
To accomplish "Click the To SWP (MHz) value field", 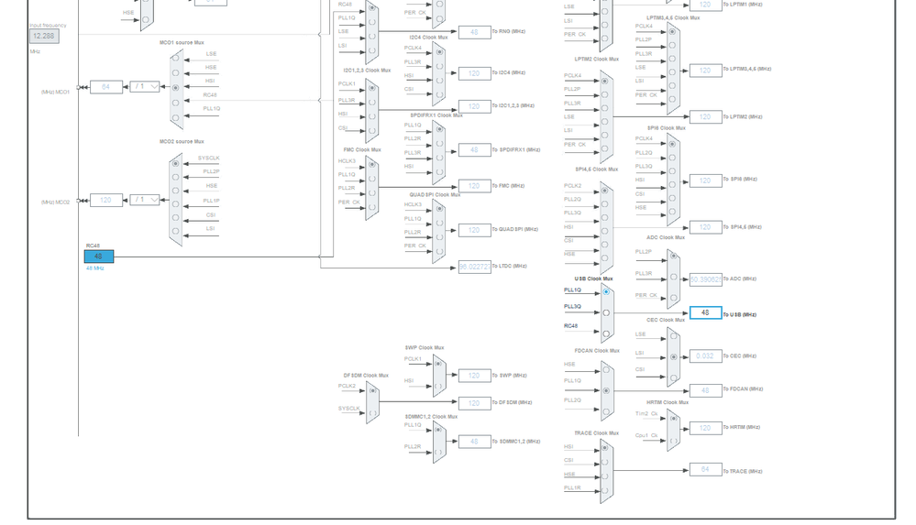I will click(474, 376).
